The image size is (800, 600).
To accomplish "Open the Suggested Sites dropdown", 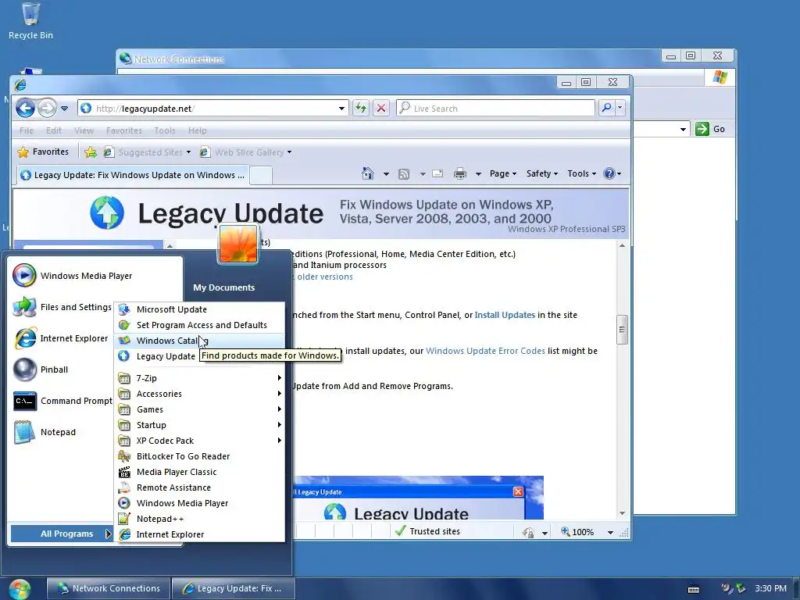I will coord(147,152).
